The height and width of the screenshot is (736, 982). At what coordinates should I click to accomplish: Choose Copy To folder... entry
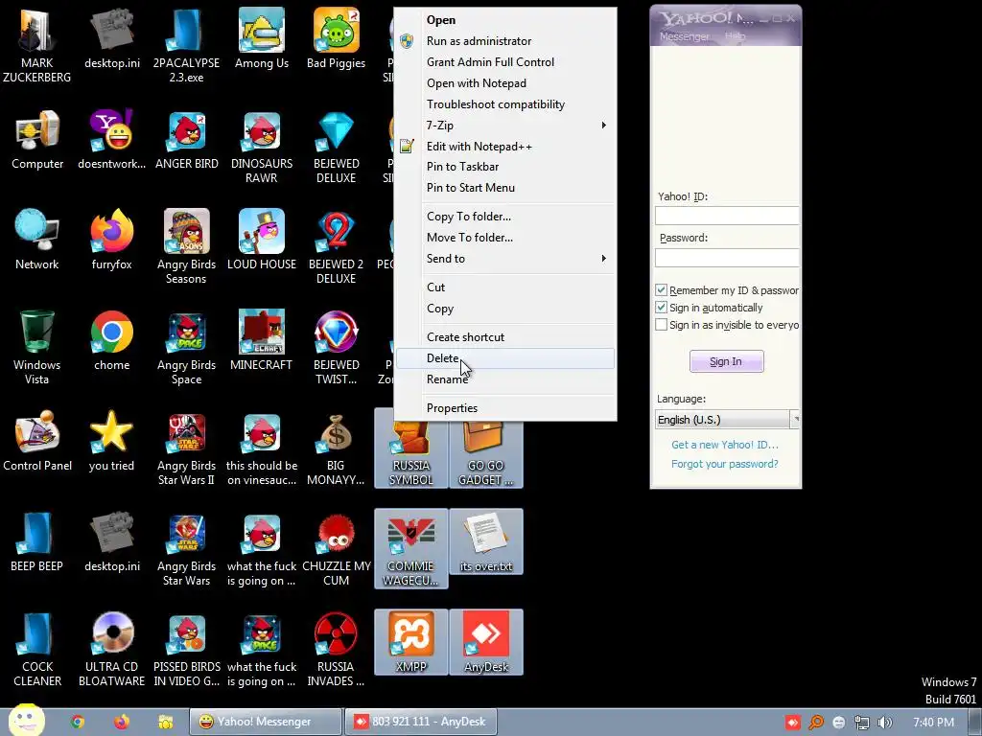click(504, 217)
